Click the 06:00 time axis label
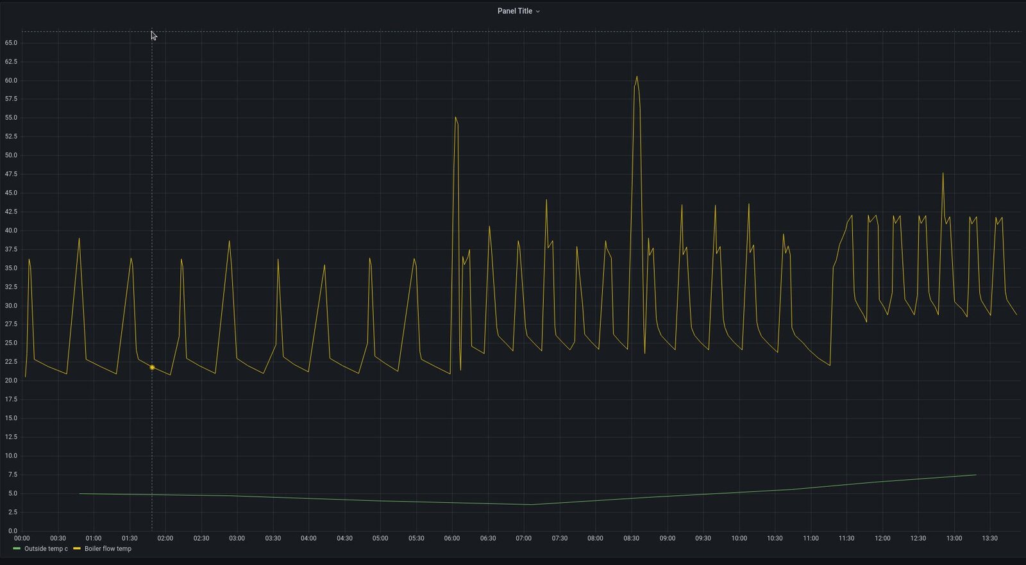1026x565 pixels. (x=452, y=538)
